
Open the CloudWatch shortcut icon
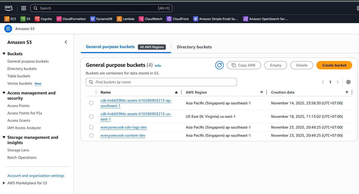[x=141, y=19]
